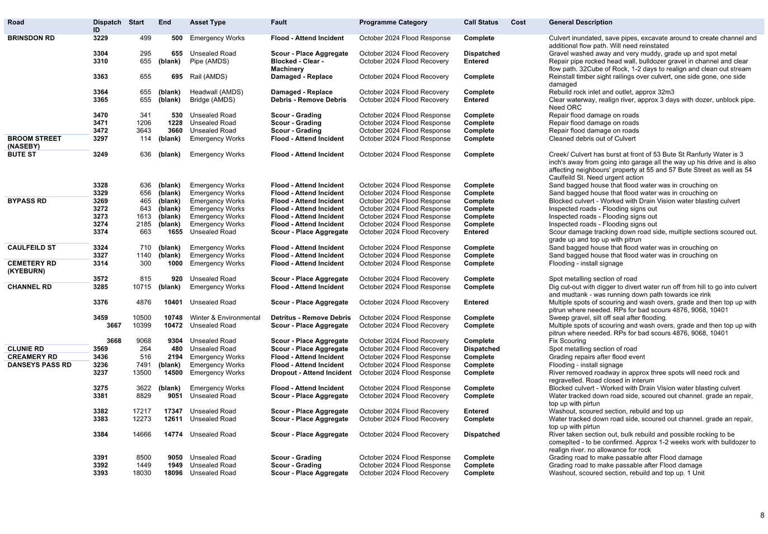The width and height of the screenshot is (768, 534).
Task: Select the BRINSDON RD road entry
Action: coord(31,37)
